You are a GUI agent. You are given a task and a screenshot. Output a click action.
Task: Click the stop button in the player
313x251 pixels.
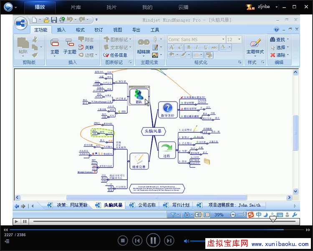(123, 240)
